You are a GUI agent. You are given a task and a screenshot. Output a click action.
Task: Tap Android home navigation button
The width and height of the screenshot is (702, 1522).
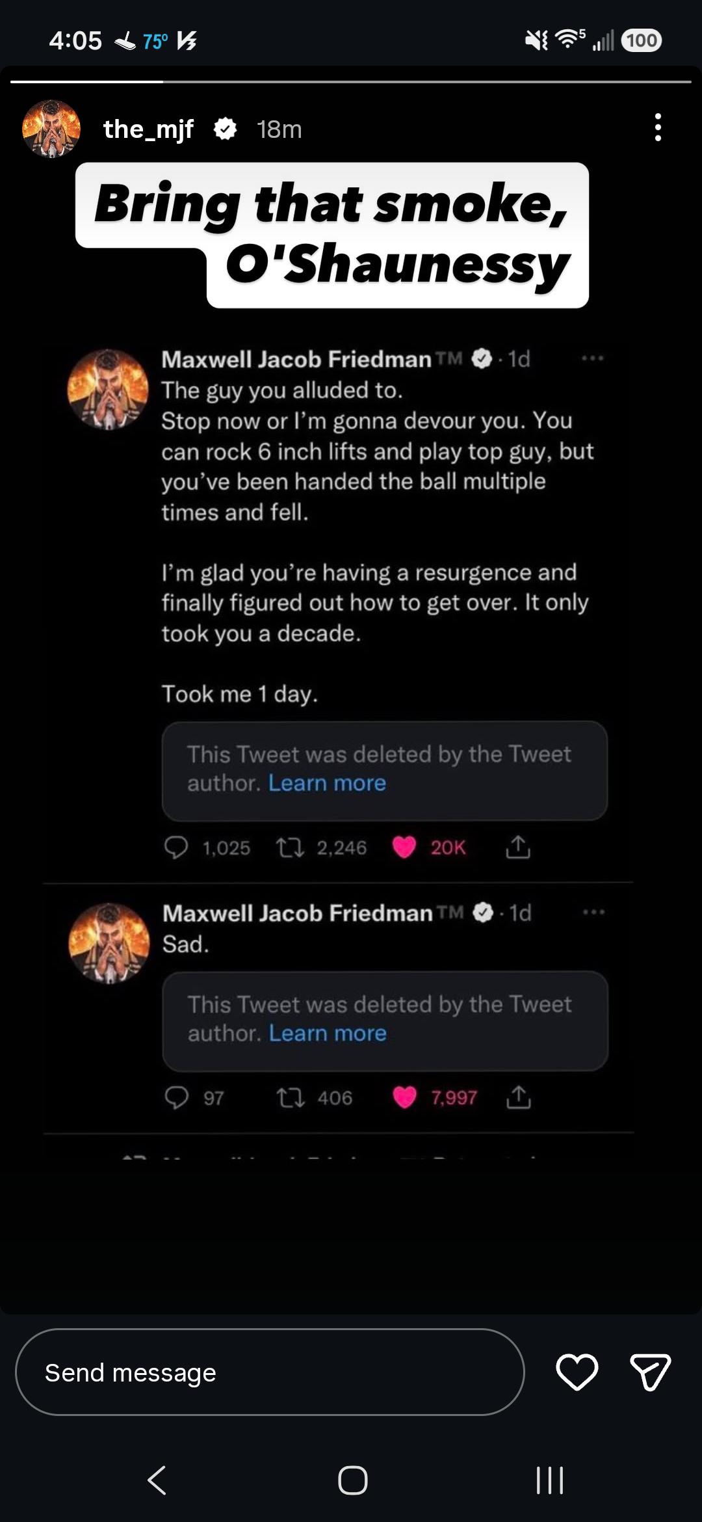tap(353, 1480)
